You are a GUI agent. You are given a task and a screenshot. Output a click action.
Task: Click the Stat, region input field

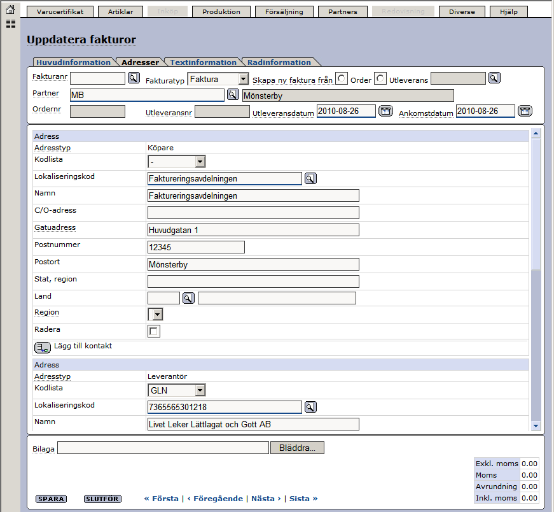coord(253,281)
